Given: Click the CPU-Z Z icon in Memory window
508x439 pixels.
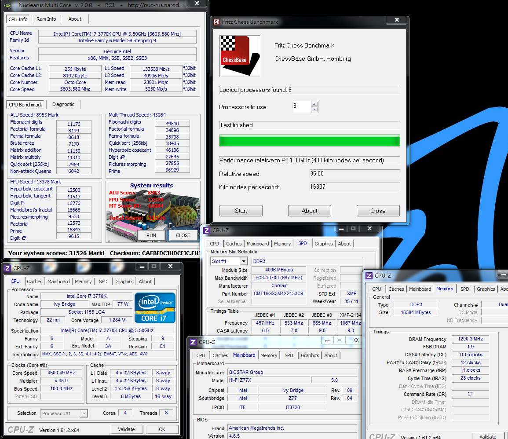Looking at the screenshot, I should coord(369,276).
